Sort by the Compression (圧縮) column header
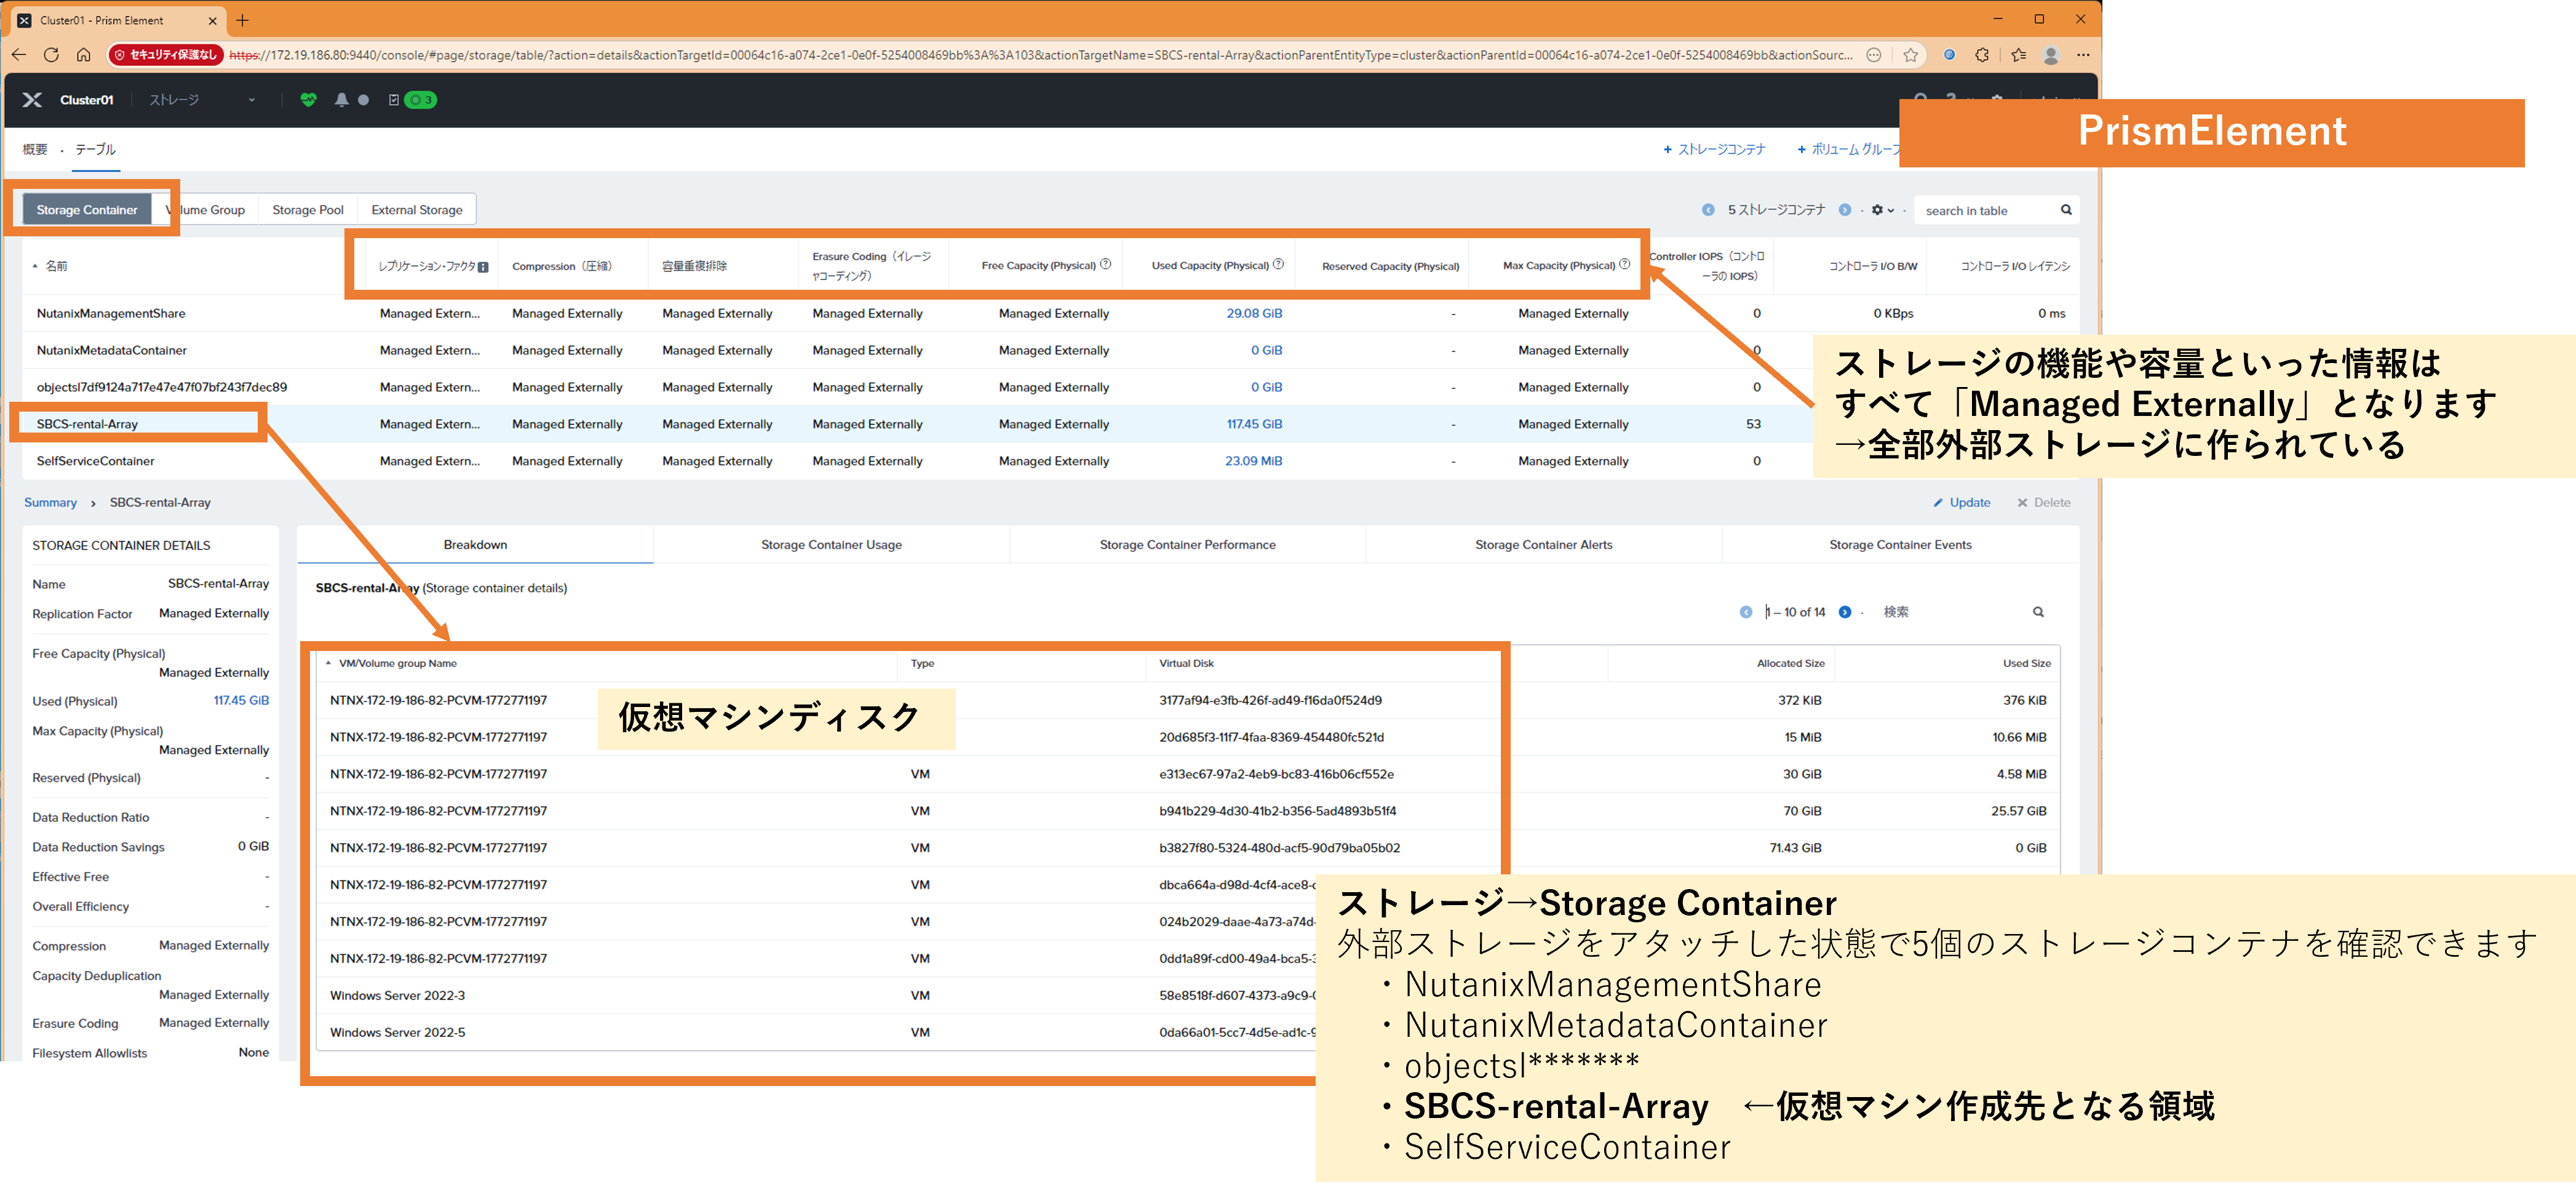 561,267
